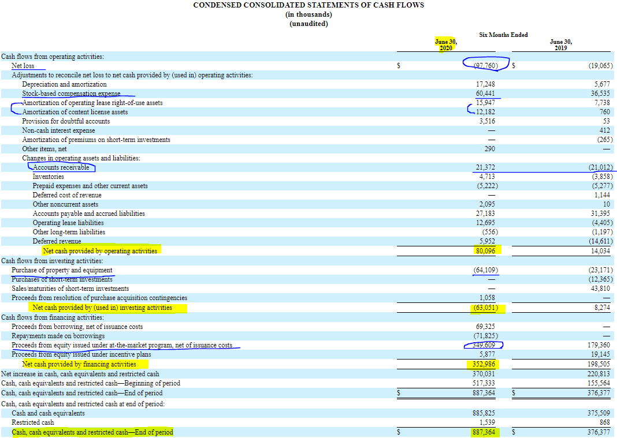The height and width of the screenshot is (438, 617).
Task: Click 'Cash flows from financing activities:' heading
Action: pyautogui.click(x=53, y=317)
